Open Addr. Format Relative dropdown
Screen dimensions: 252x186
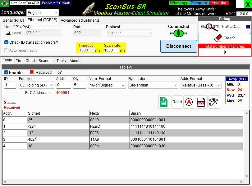[201, 85]
